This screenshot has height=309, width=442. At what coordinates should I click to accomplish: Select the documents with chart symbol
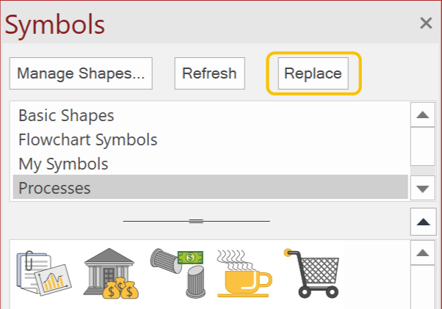pos(44,273)
